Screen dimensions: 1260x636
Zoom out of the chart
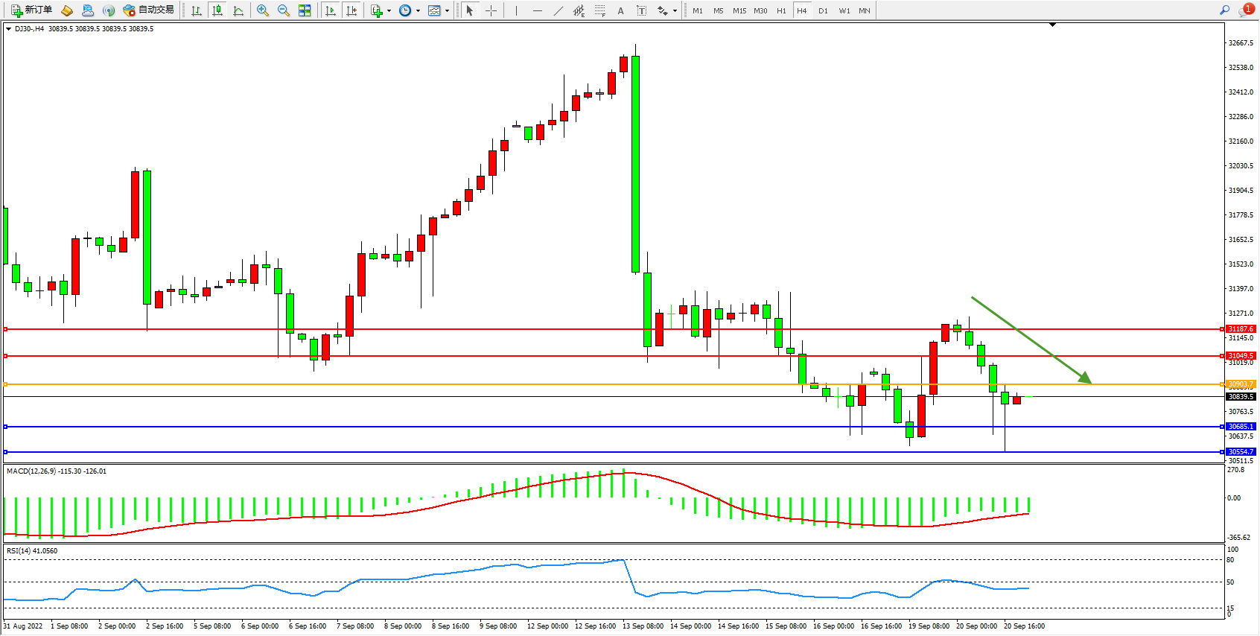tap(284, 10)
